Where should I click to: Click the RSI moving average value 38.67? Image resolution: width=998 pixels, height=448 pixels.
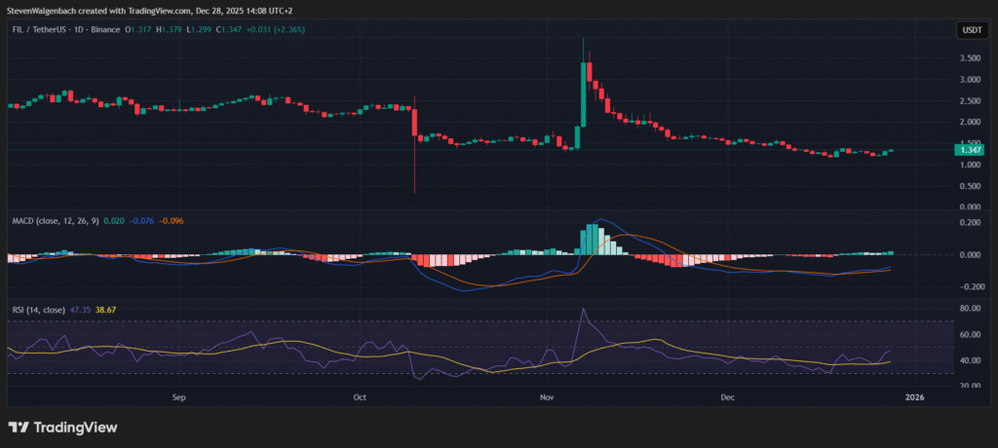105,310
